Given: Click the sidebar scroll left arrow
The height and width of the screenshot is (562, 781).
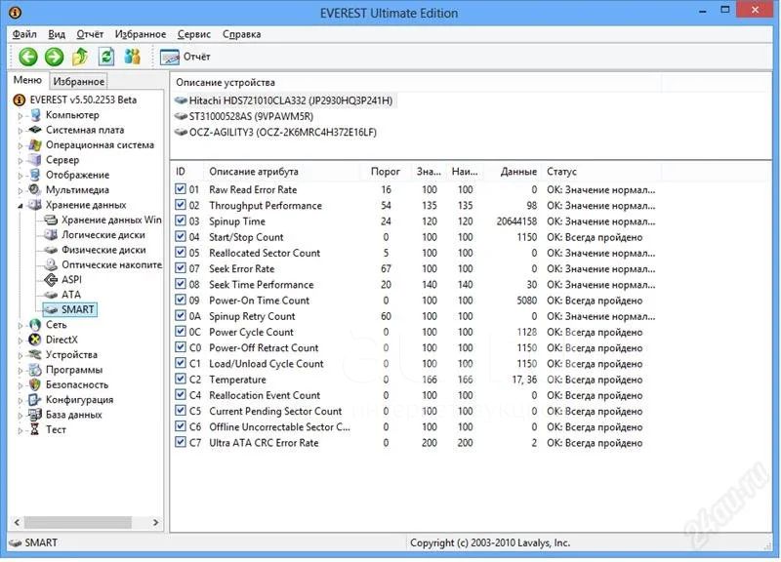Looking at the screenshot, I should coord(17,522).
